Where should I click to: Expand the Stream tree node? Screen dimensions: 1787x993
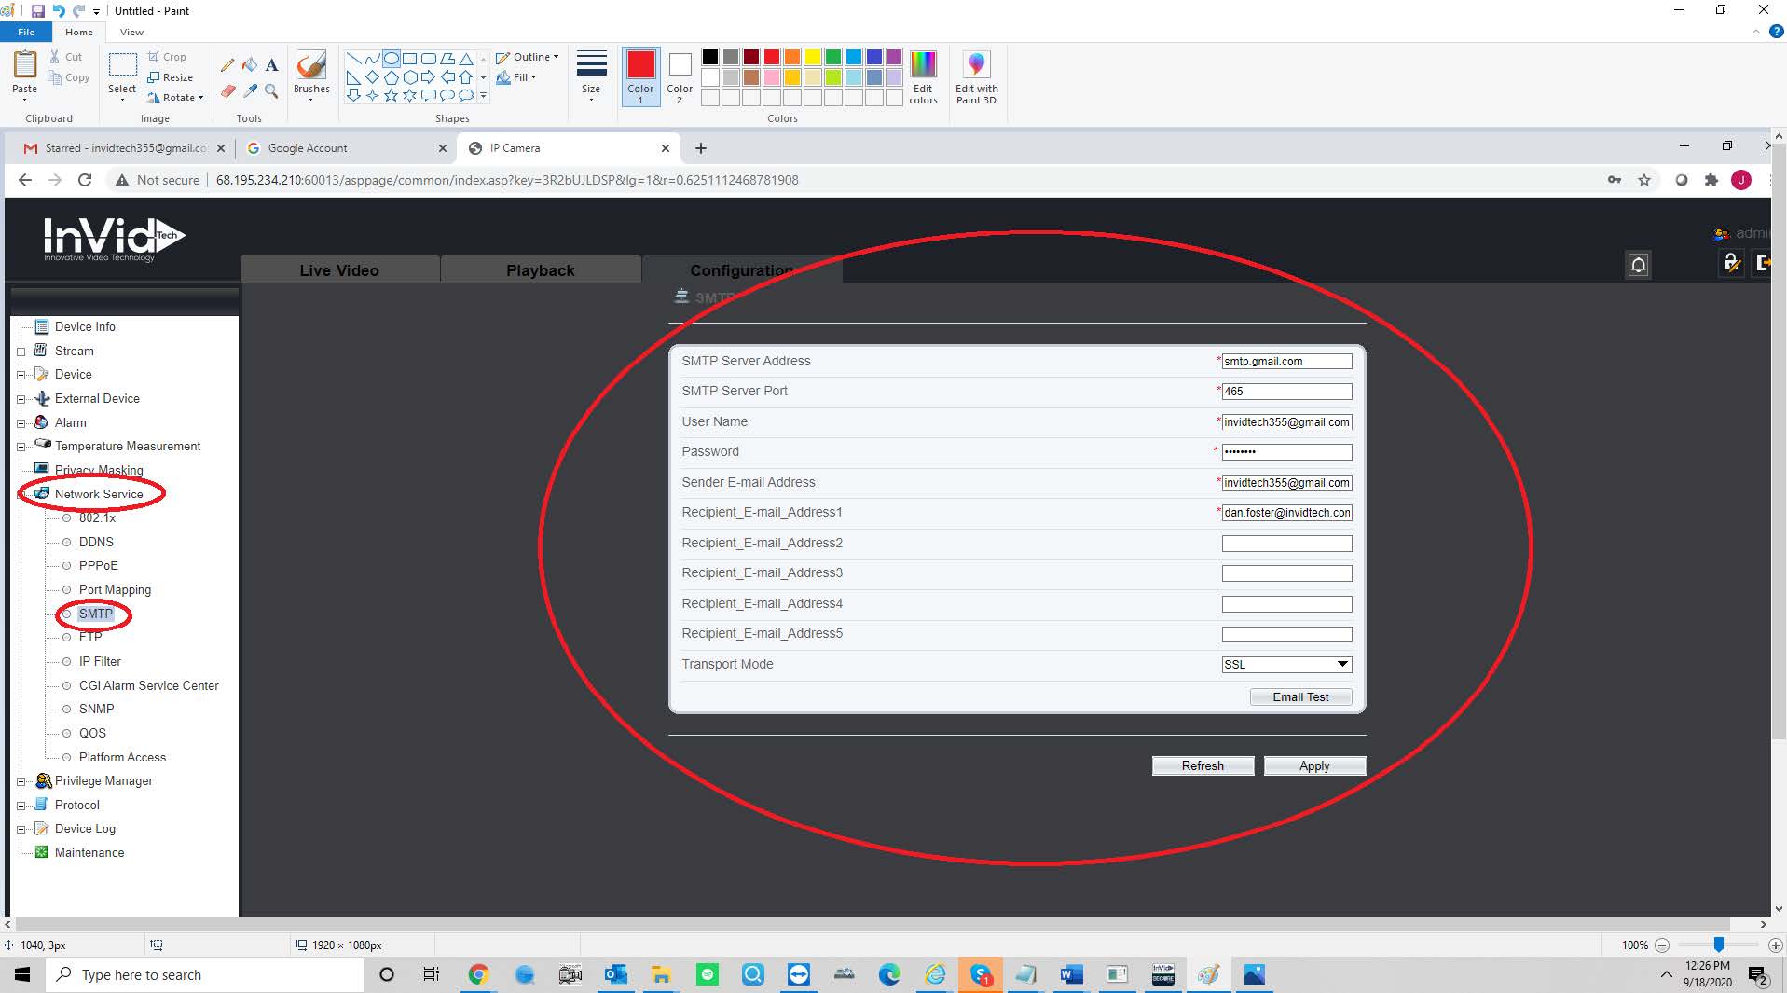(x=21, y=352)
